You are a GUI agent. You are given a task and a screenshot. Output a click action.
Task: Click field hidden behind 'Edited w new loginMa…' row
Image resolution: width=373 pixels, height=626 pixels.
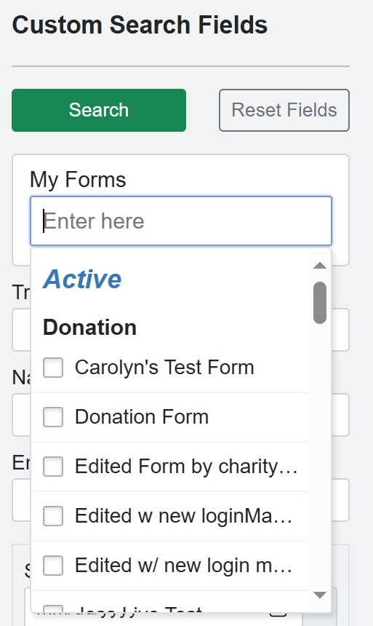tap(340, 500)
